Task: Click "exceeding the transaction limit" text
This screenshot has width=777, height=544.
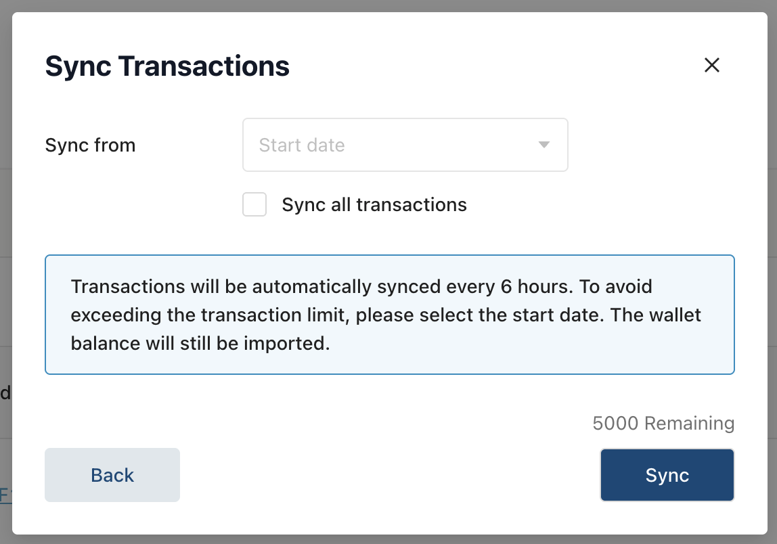Action: tap(210, 315)
